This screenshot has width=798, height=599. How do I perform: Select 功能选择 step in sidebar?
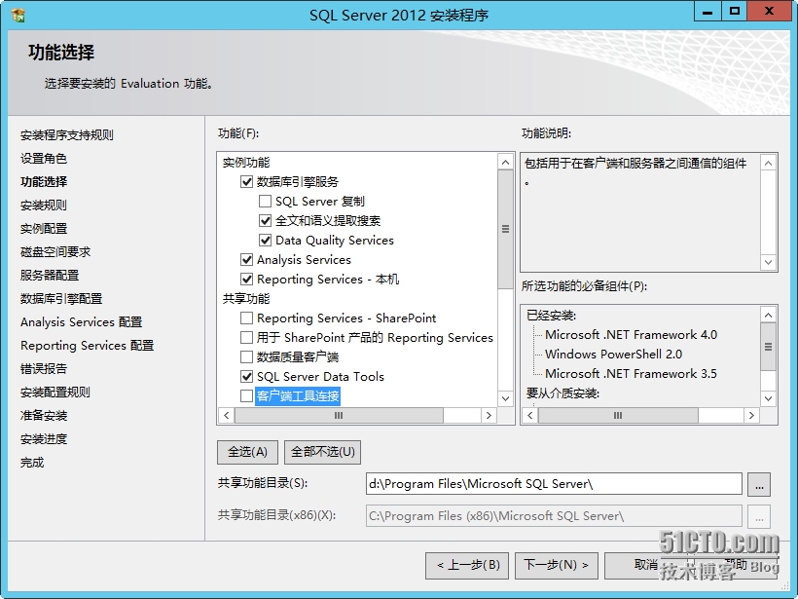tap(43, 182)
